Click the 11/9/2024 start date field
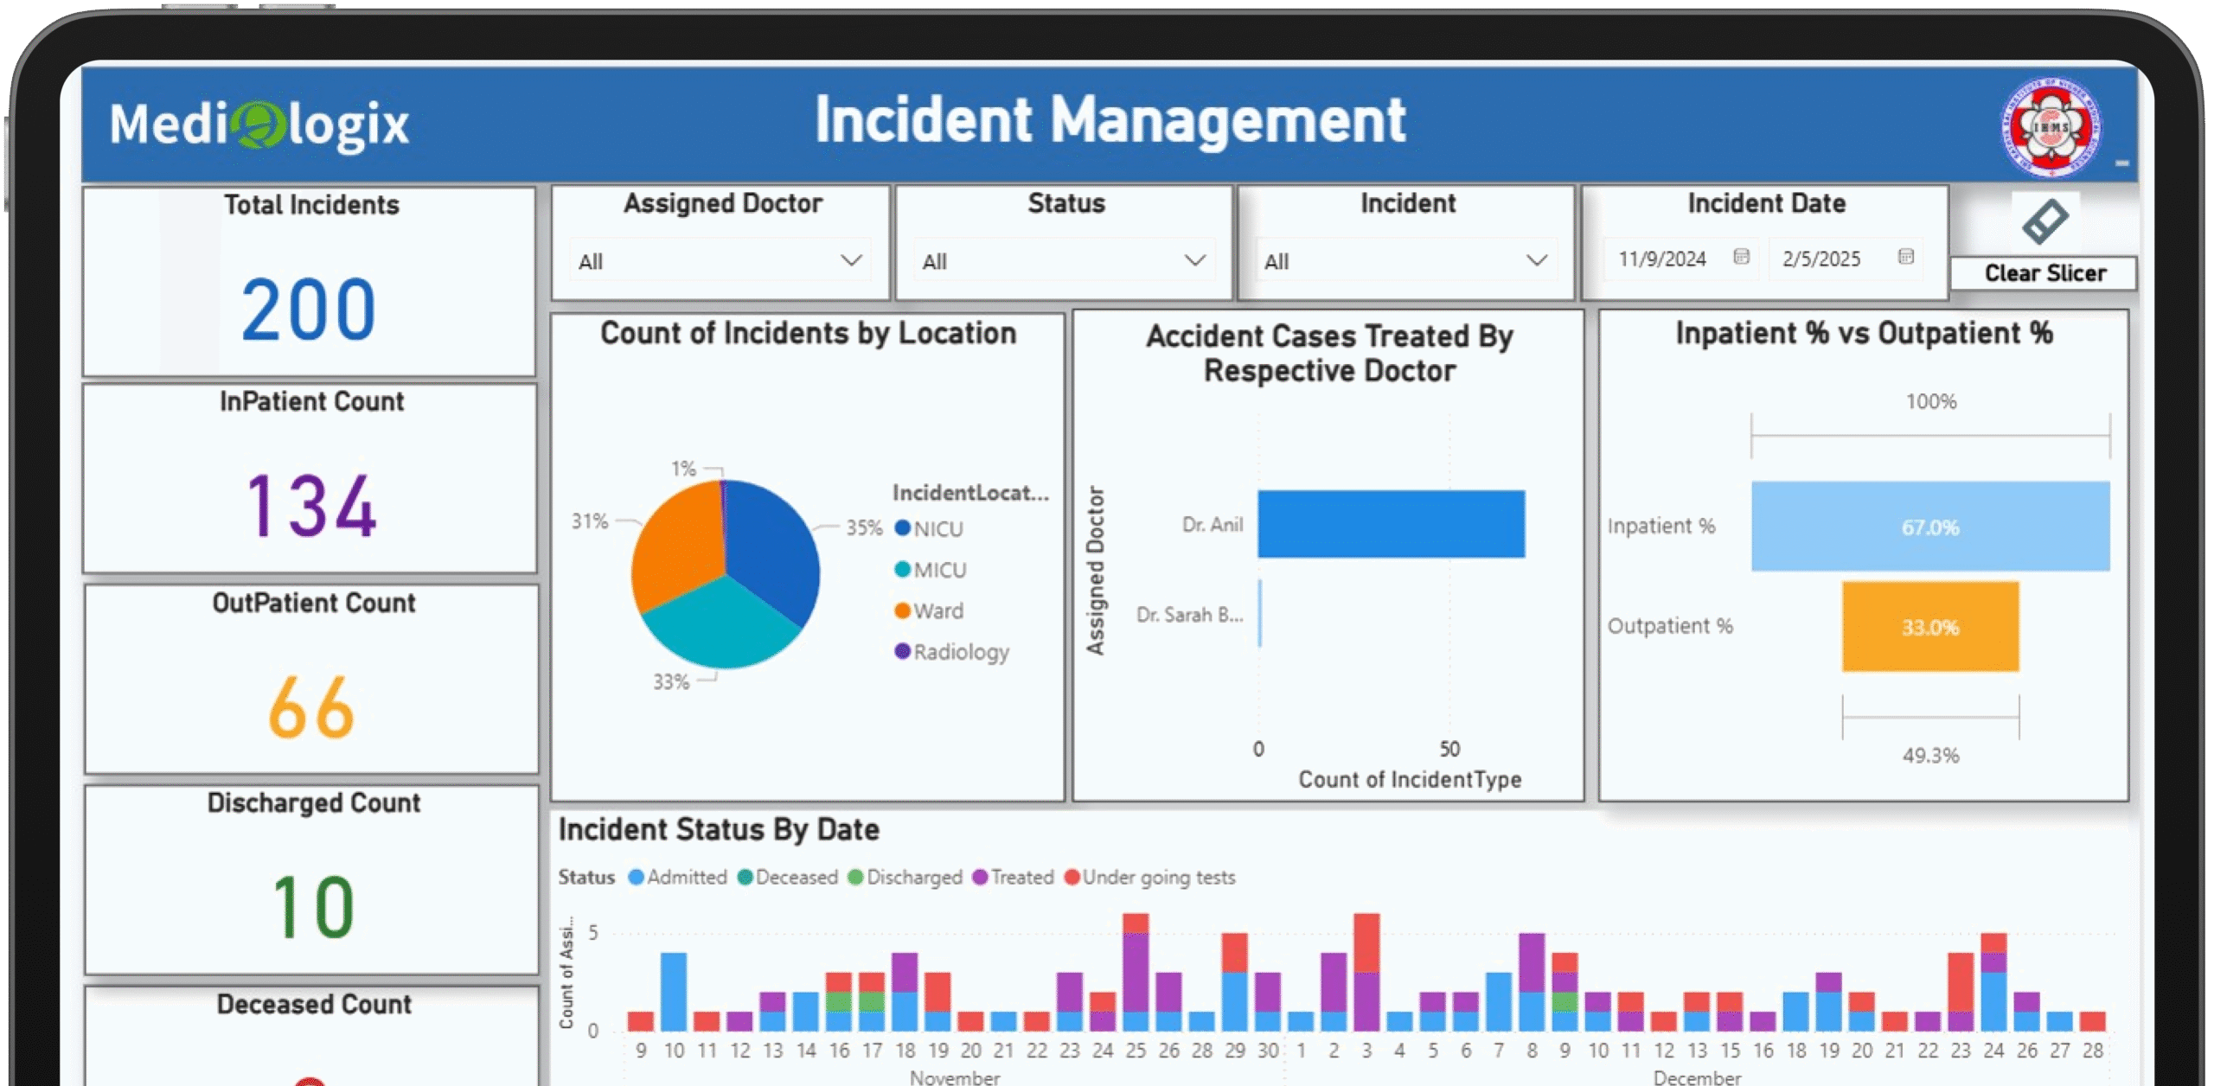 pos(1661,259)
